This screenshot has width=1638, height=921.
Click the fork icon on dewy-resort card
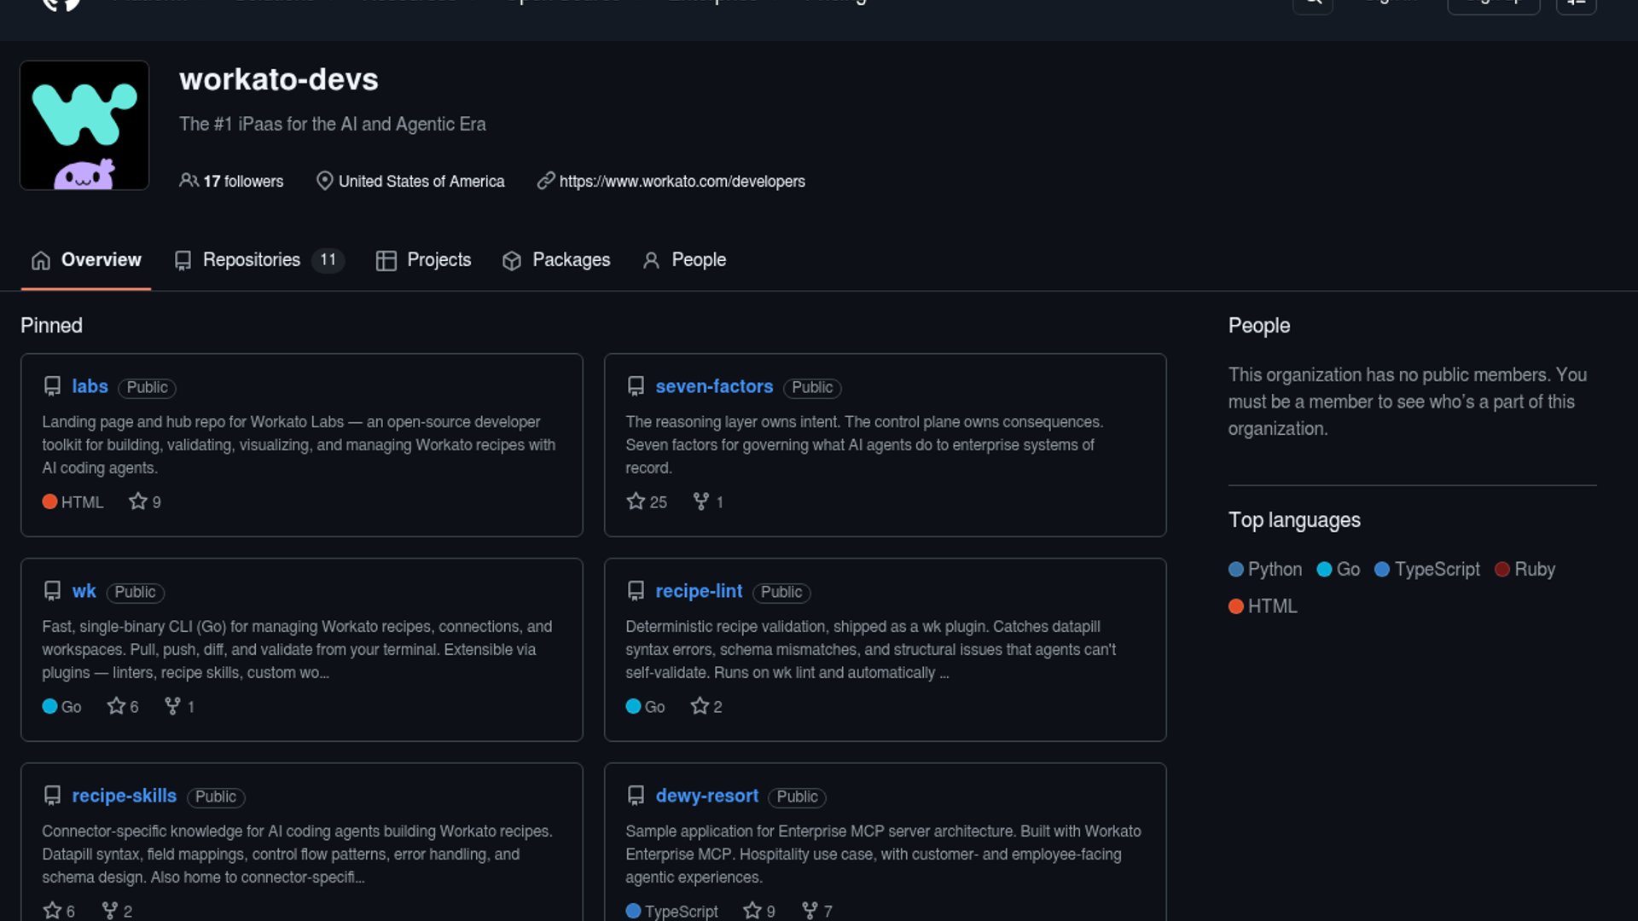click(x=810, y=911)
